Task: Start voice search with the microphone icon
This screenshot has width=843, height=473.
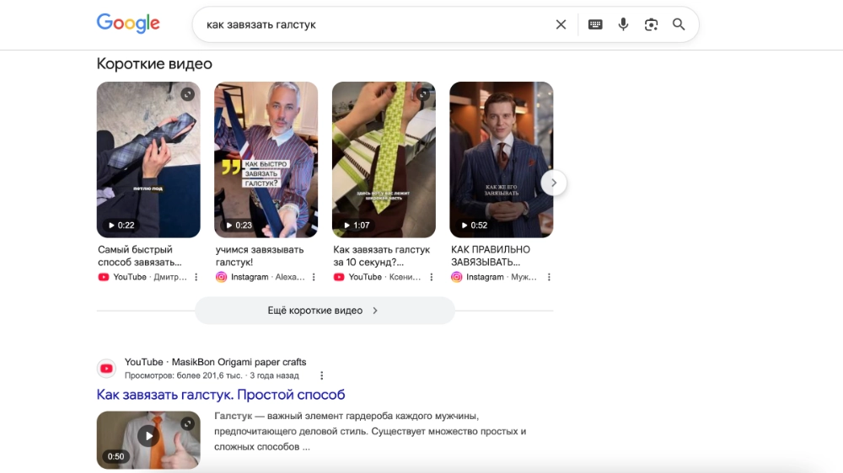Action: 623,24
